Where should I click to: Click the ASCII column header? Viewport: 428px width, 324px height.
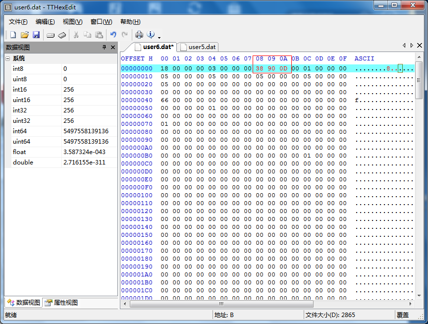pos(364,58)
